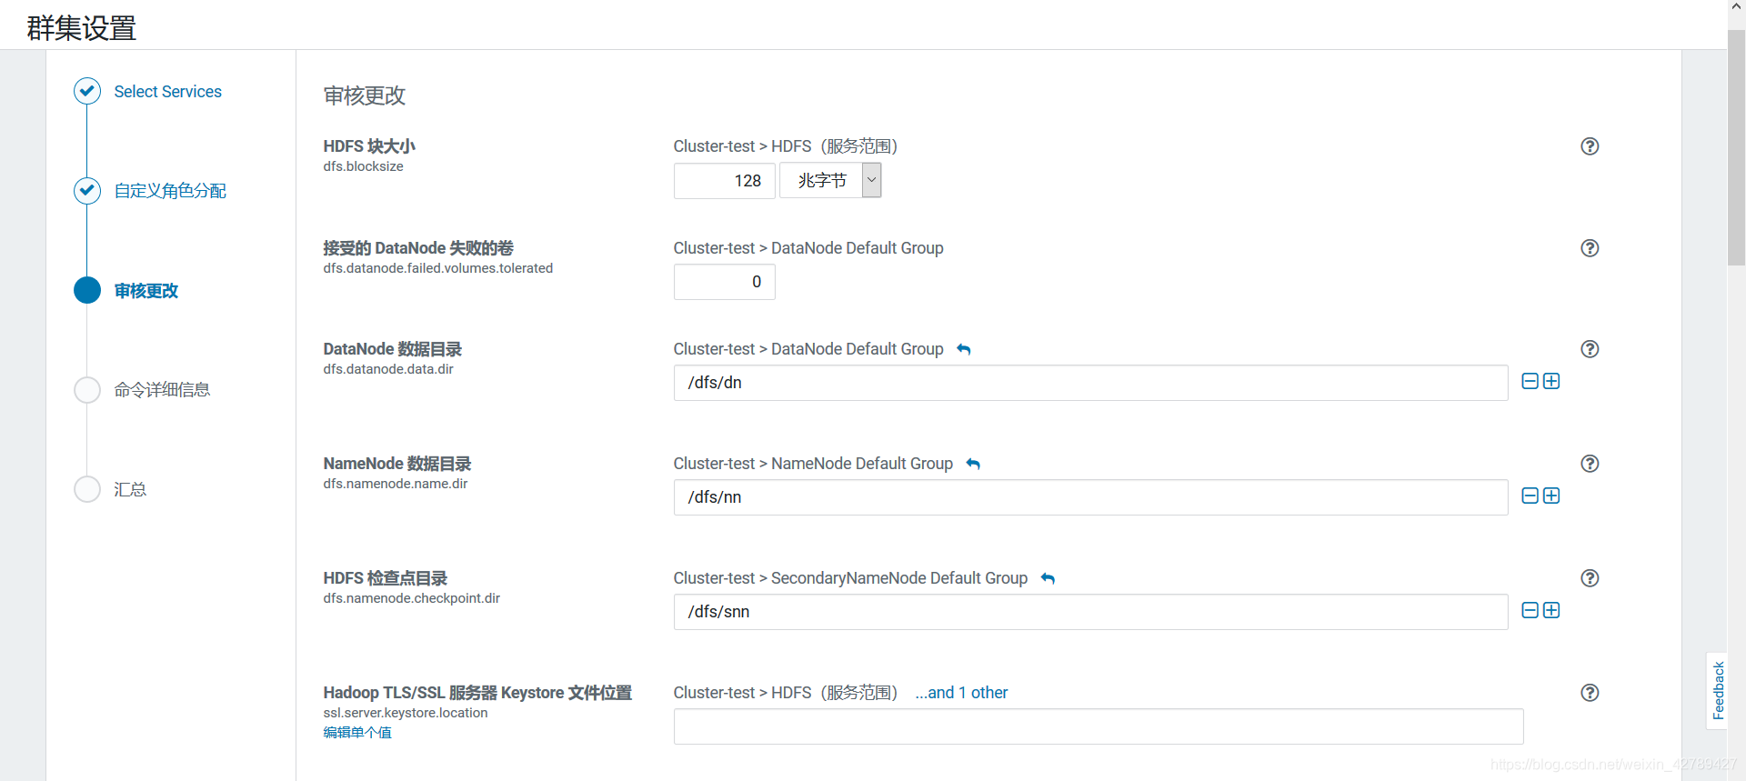Click the dfs.datanode.data.dir property name
Screen dimensions: 1746x781
(388, 369)
